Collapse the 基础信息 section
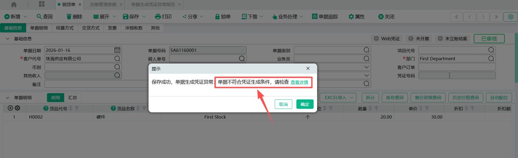This screenshot has height=158, width=518. [7, 39]
